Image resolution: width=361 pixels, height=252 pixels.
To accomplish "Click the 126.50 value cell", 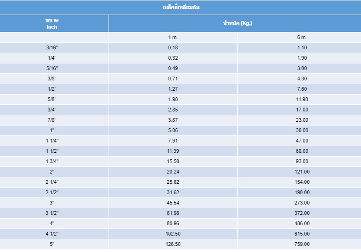I will coord(173,244).
